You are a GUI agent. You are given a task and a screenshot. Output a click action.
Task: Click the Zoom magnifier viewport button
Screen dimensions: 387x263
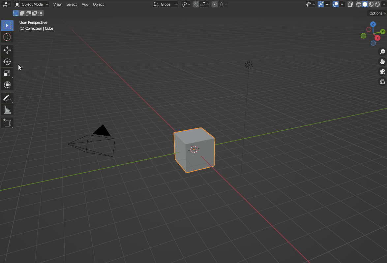pos(382,52)
